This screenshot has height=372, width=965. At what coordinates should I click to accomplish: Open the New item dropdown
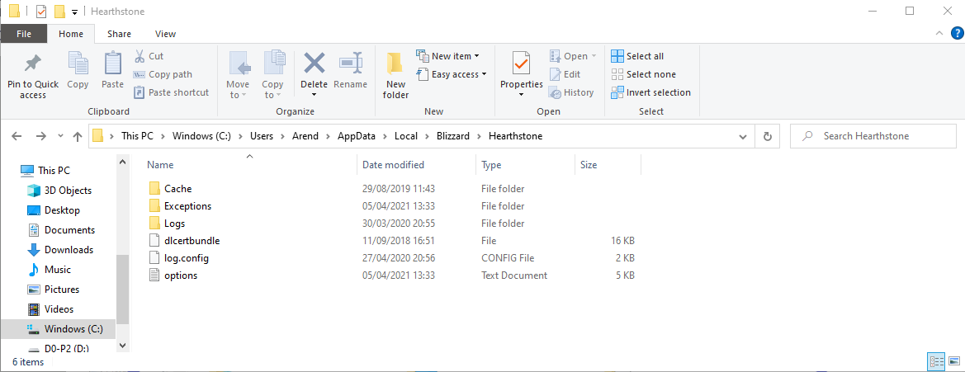pos(447,56)
